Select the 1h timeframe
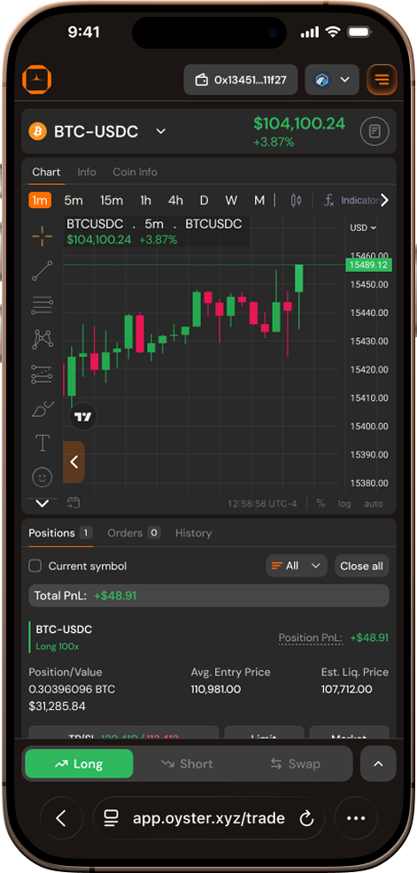Viewport: 417px width, 873px height. (x=145, y=200)
